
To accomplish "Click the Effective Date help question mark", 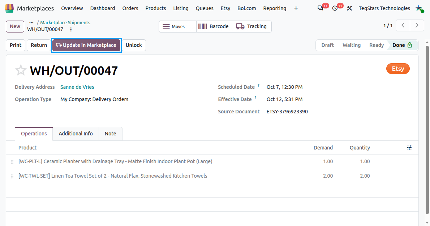I will (x=255, y=98).
